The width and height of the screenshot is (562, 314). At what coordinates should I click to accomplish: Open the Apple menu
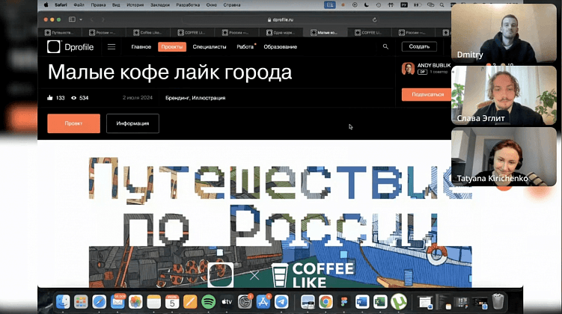(46, 5)
